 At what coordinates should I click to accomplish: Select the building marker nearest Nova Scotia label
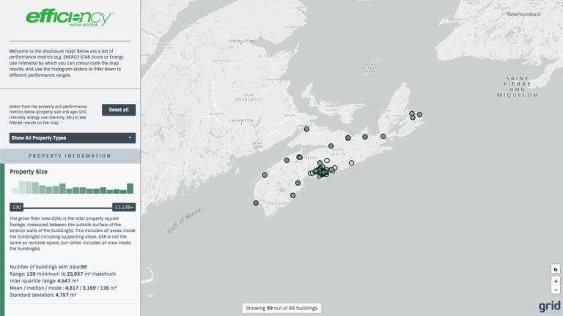click(x=331, y=145)
